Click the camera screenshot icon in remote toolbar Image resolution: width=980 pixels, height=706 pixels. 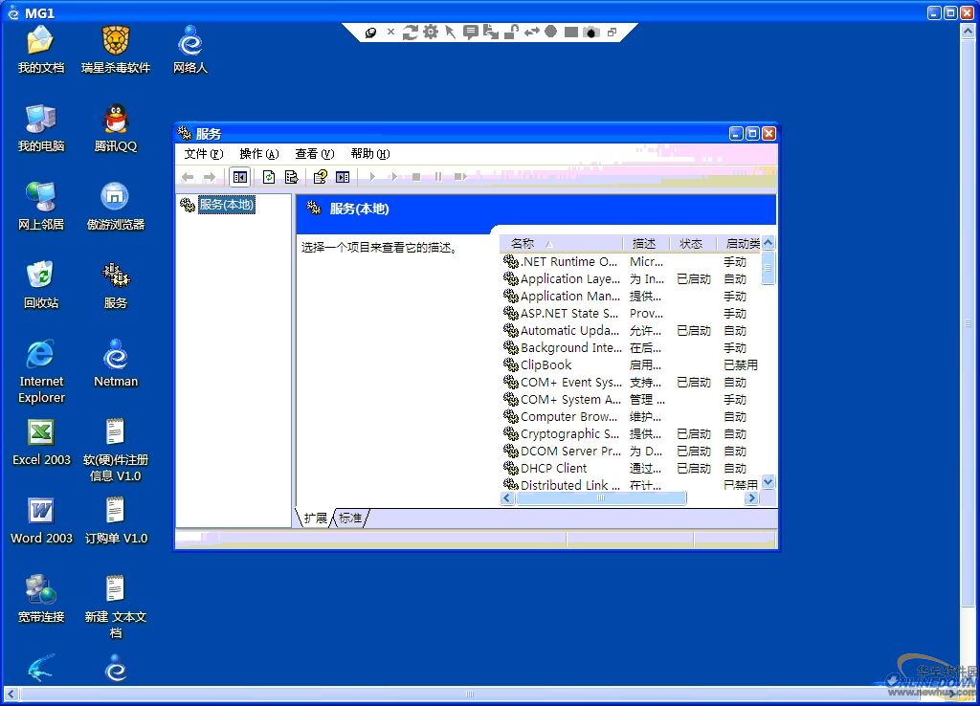click(591, 33)
